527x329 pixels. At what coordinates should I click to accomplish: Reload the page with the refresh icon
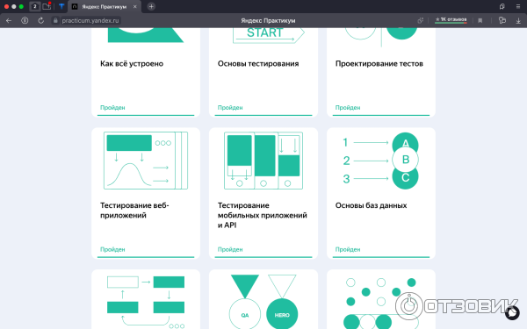(x=40, y=20)
